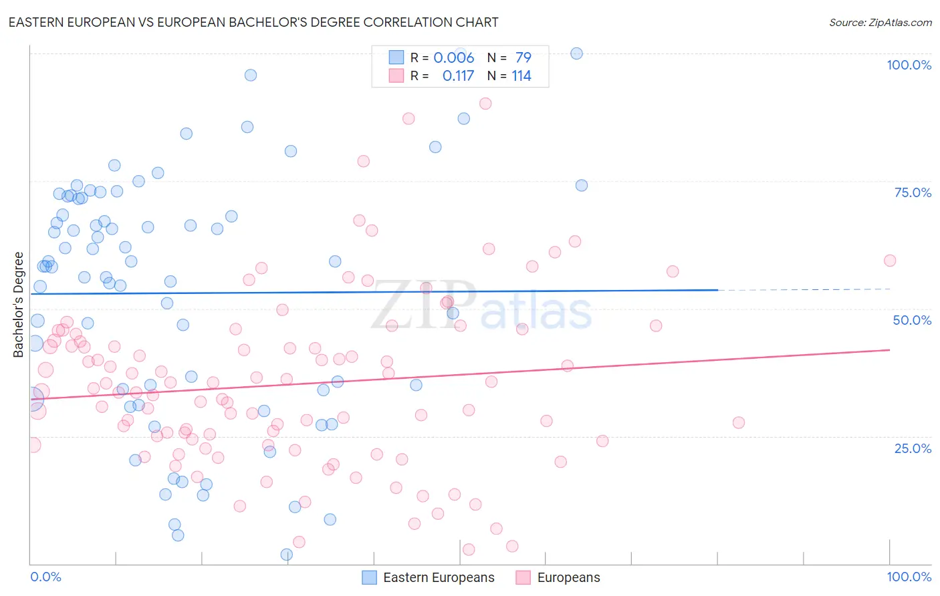Click the blue swatch beside R = 0.006
This screenshot has width=940, height=596.
click(396, 57)
